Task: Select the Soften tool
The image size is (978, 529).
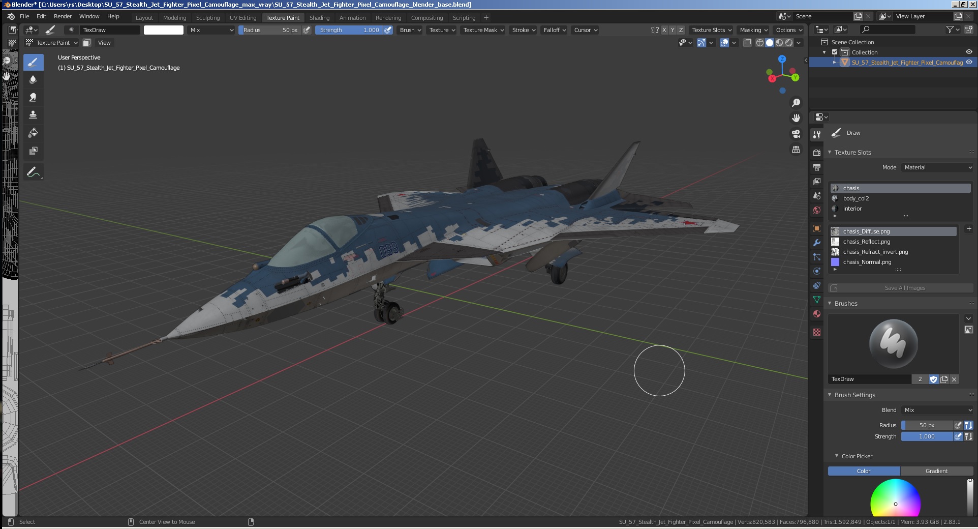Action: click(33, 79)
